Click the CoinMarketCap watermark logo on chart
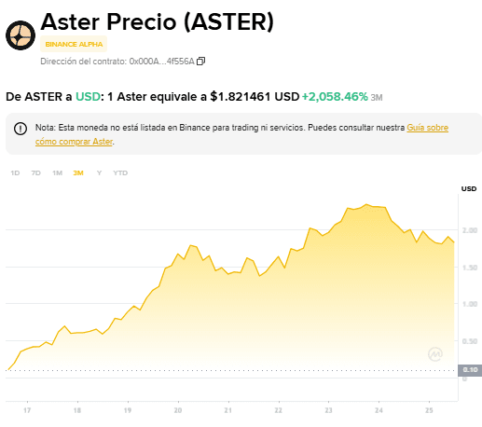Screen dimensions: 482x427 pos(435,353)
